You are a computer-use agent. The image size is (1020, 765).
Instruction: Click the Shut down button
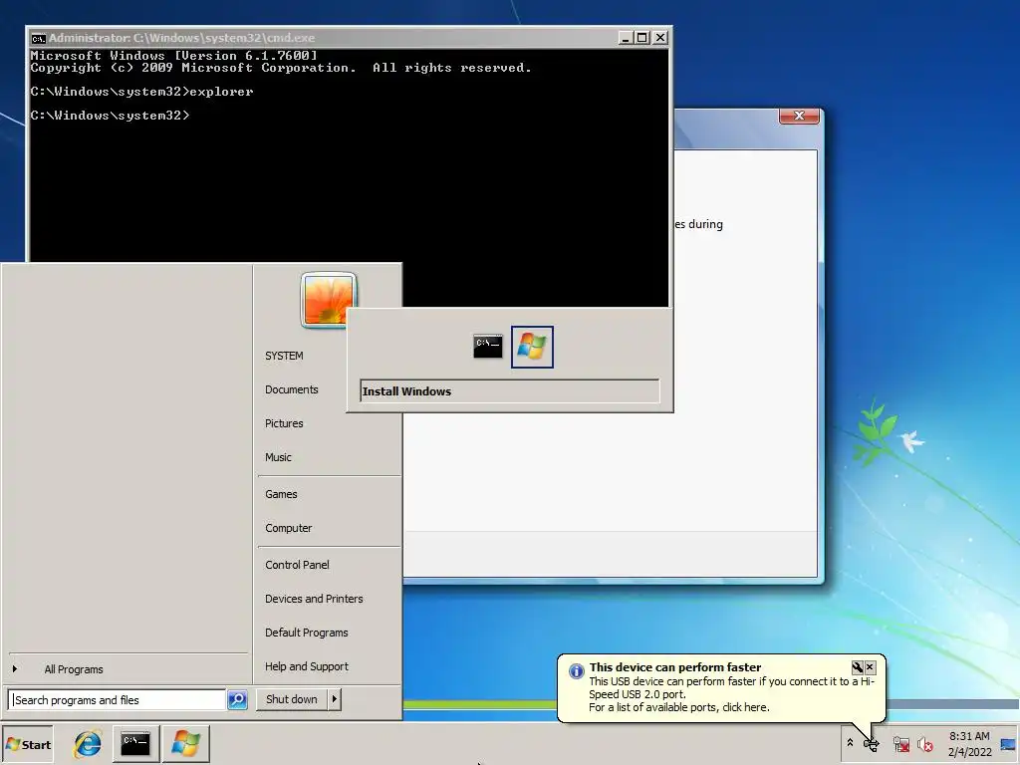(292, 699)
